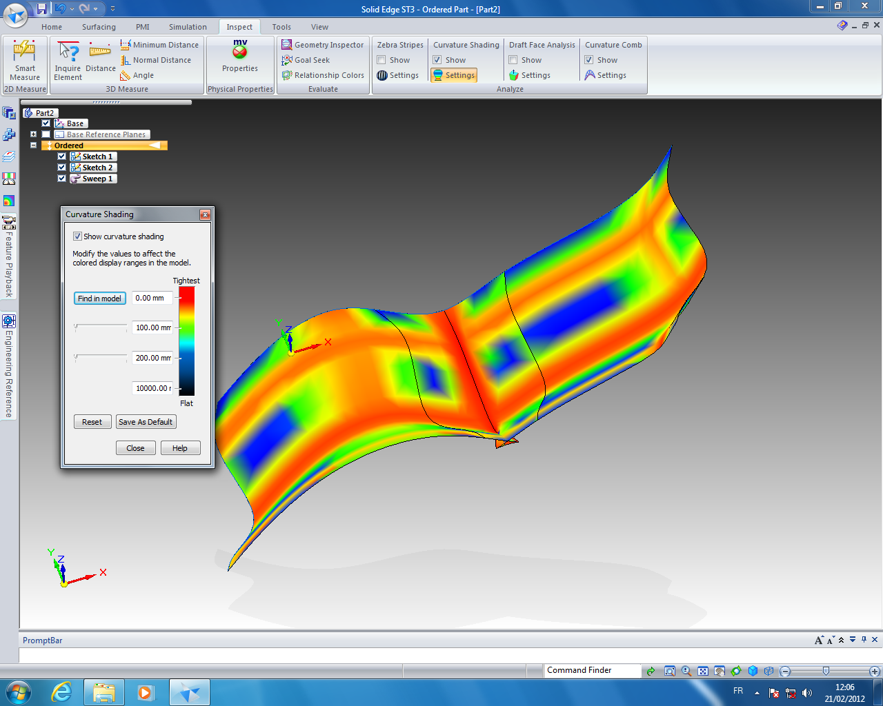
Task: Open the PMI ribbon tab
Action: [143, 27]
